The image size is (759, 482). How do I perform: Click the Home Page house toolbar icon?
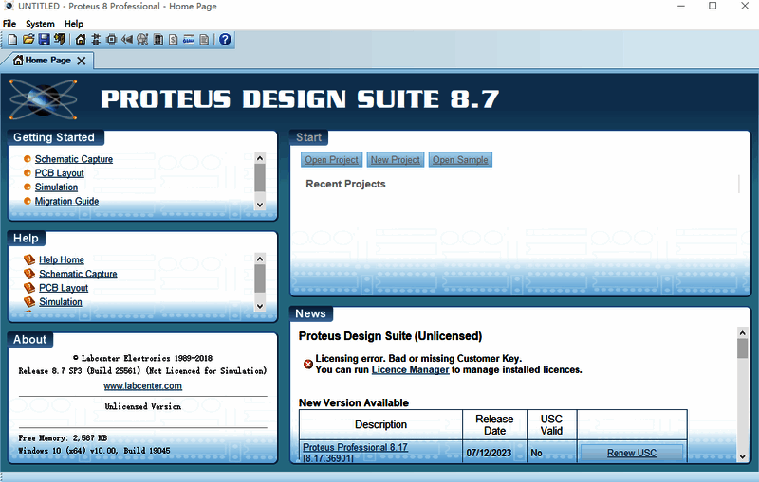(81, 40)
